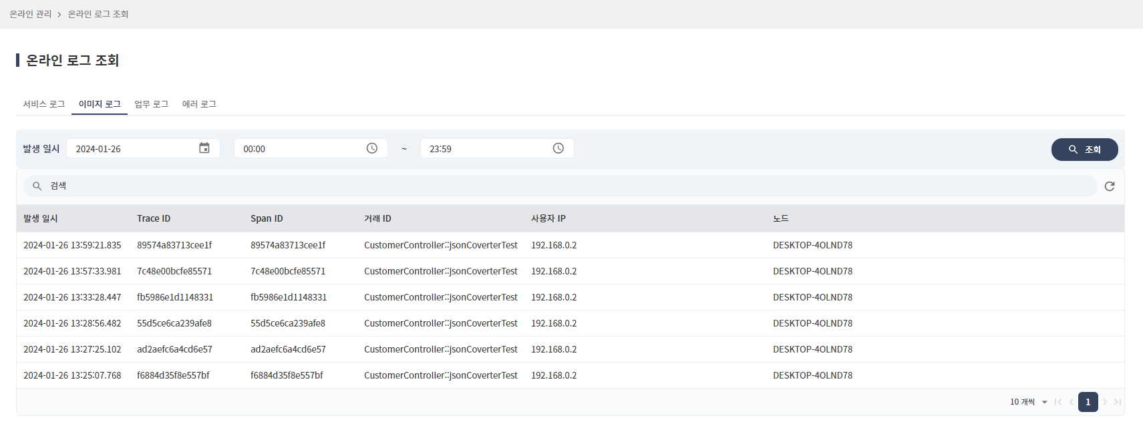1143x426 pixels.
Task: Click the refresh icon beside search bar
Action: point(1110,186)
